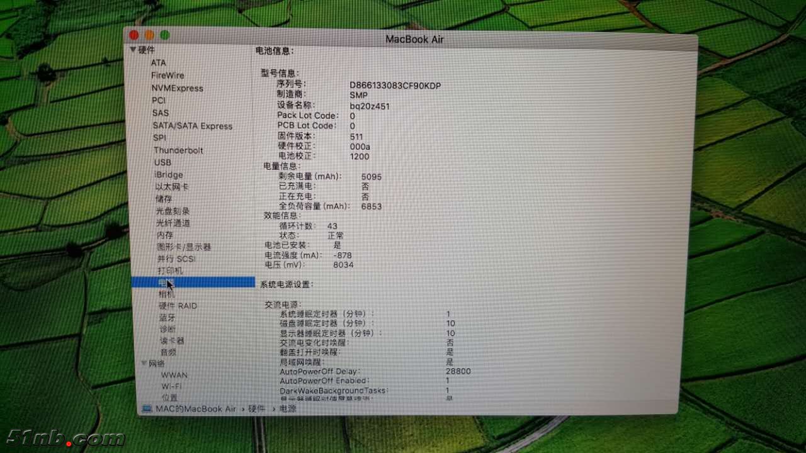
Task: Click the DarkWakeBackgroundTasks label
Action: click(x=334, y=391)
